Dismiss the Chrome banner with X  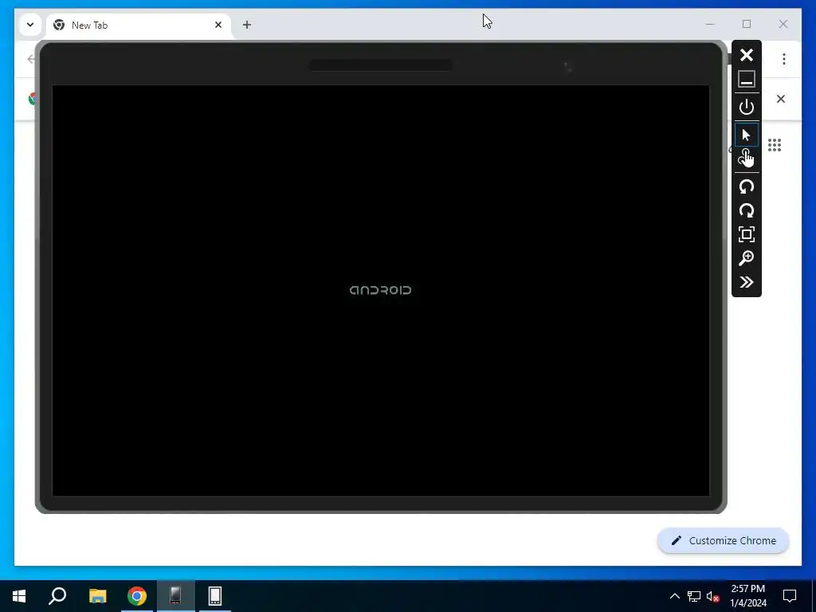(x=781, y=99)
